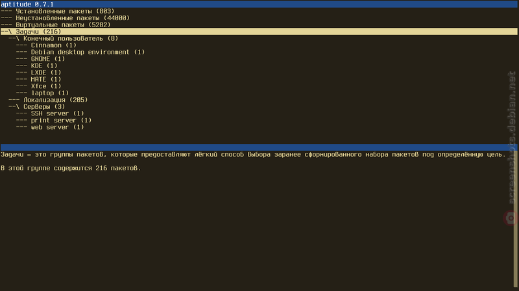Select the MATE (1) task row

point(39,79)
